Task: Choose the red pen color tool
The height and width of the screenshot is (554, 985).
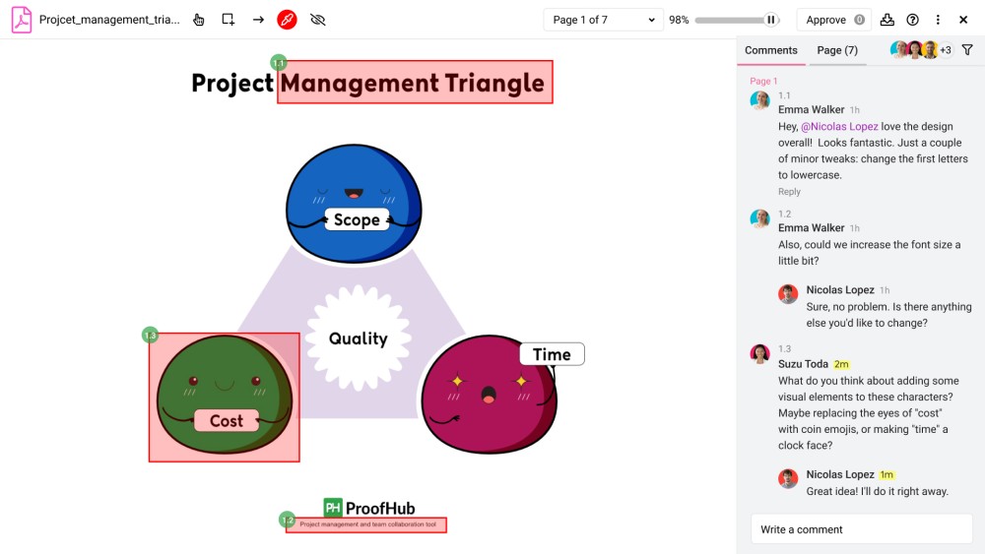Action: 287,20
